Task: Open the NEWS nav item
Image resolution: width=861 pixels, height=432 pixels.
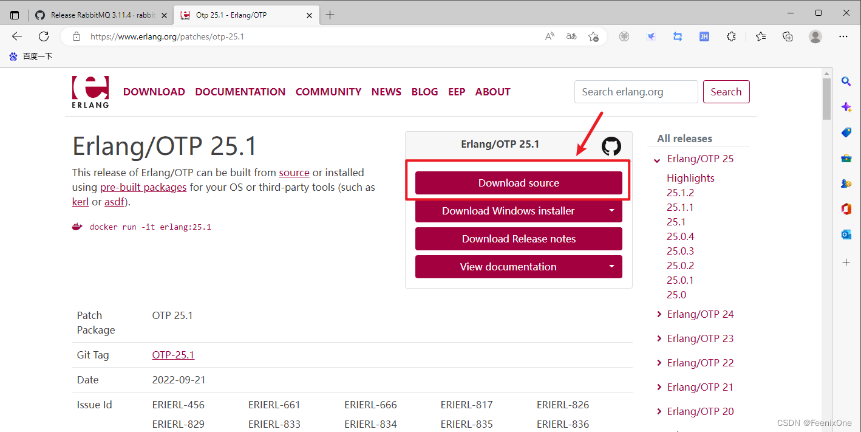Action: click(386, 92)
